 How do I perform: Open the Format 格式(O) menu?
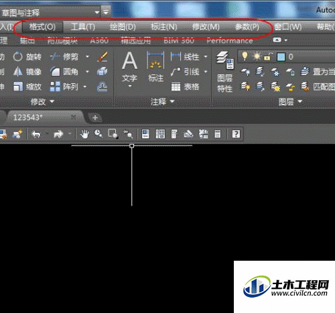tap(42, 27)
